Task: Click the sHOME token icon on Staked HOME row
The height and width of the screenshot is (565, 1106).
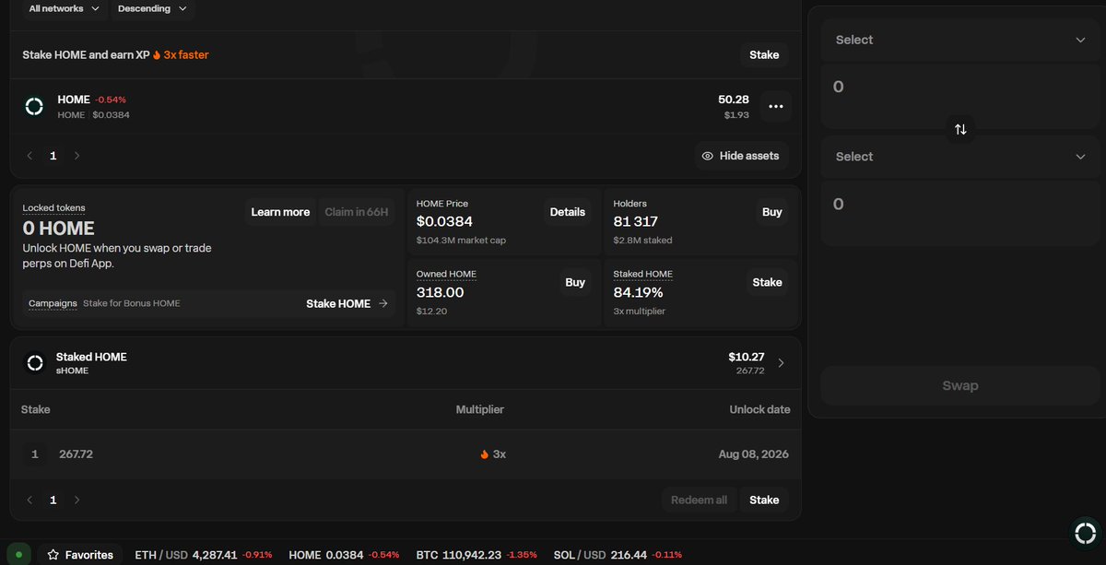Action: [x=34, y=362]
